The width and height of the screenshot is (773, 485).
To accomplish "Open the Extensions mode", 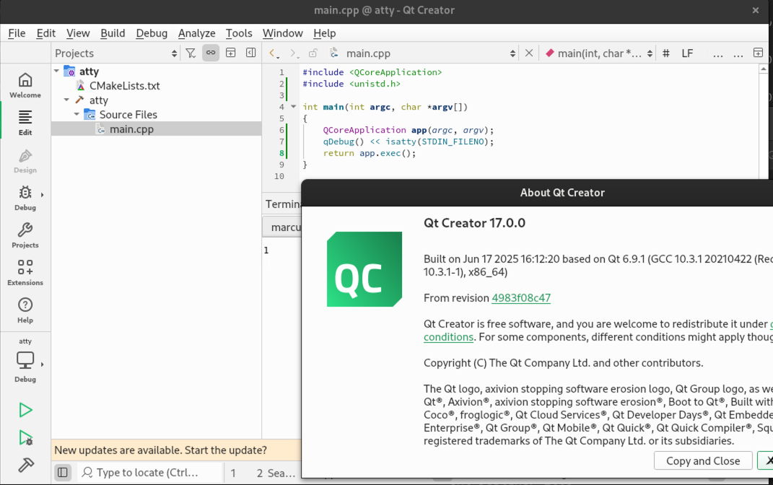I will point(25,273).
